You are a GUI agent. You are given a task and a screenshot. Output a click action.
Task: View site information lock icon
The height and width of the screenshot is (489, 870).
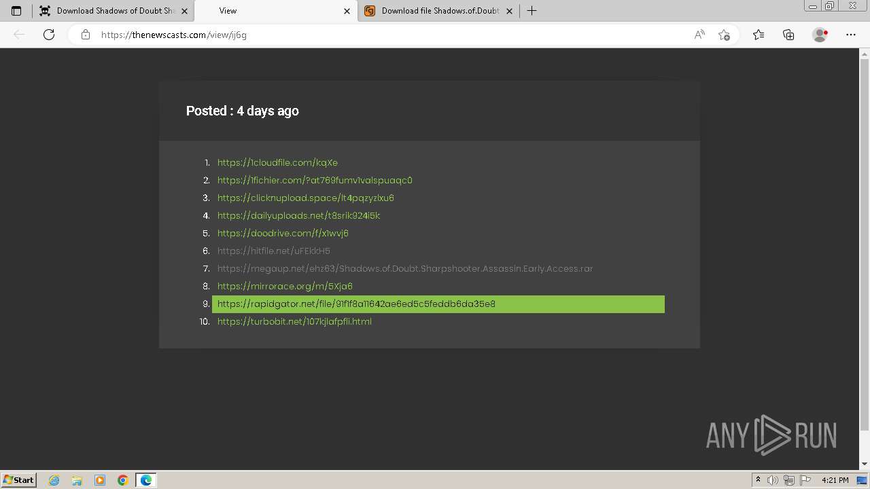(x=86, y=35)
